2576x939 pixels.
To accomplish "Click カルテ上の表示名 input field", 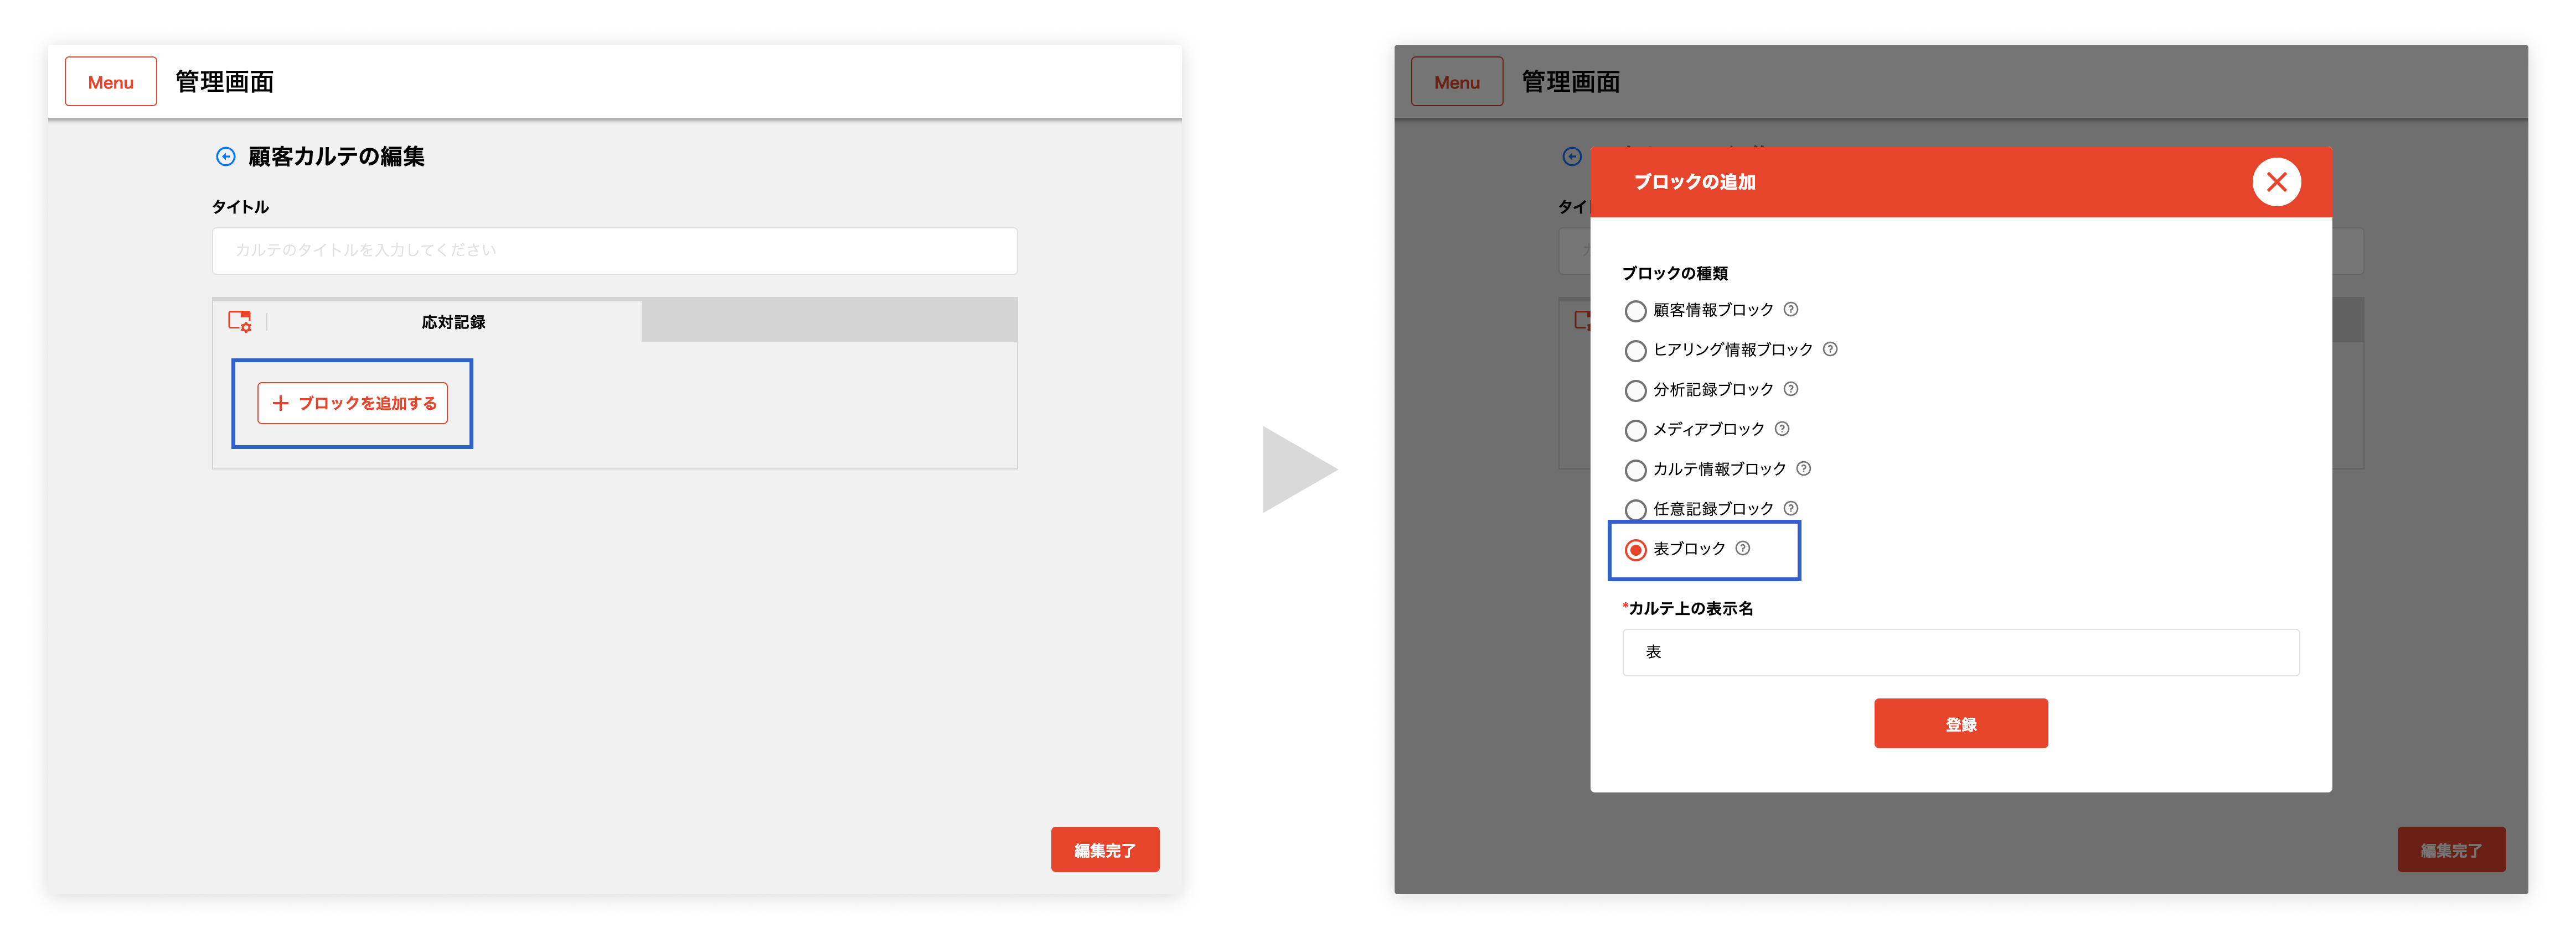I will pos(1960,653).
